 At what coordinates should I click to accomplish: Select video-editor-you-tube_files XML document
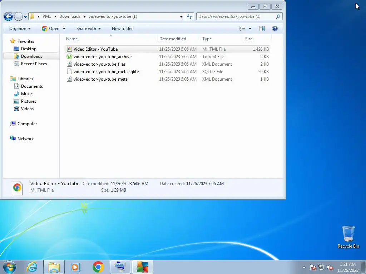pos(167,64)
